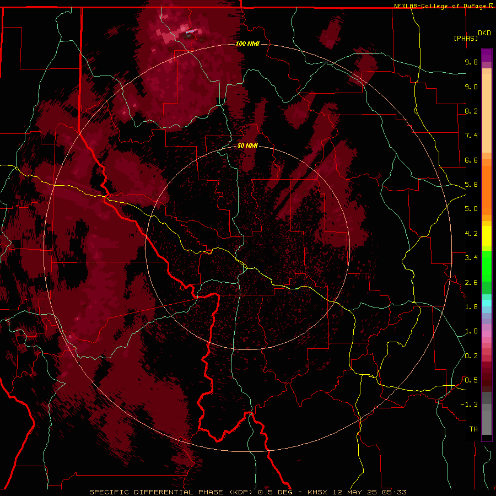Select the 4.2 legend value

471,234
